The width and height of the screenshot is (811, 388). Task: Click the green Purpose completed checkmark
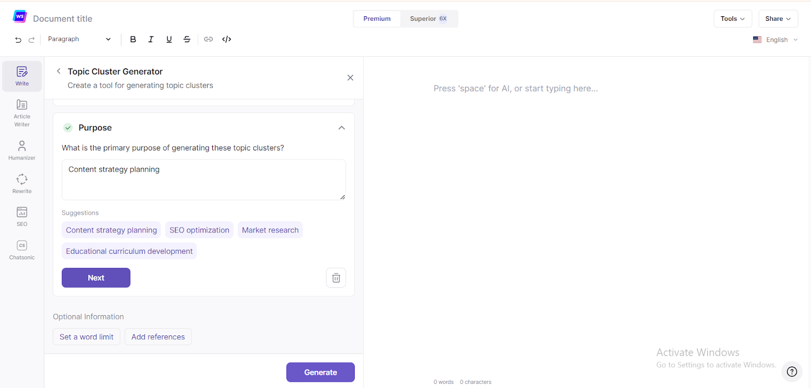[68, 128]
